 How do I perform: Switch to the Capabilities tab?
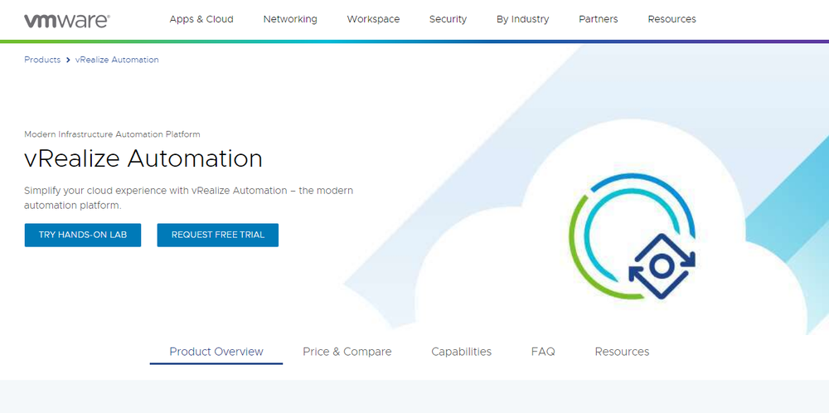tap(462, 352)
